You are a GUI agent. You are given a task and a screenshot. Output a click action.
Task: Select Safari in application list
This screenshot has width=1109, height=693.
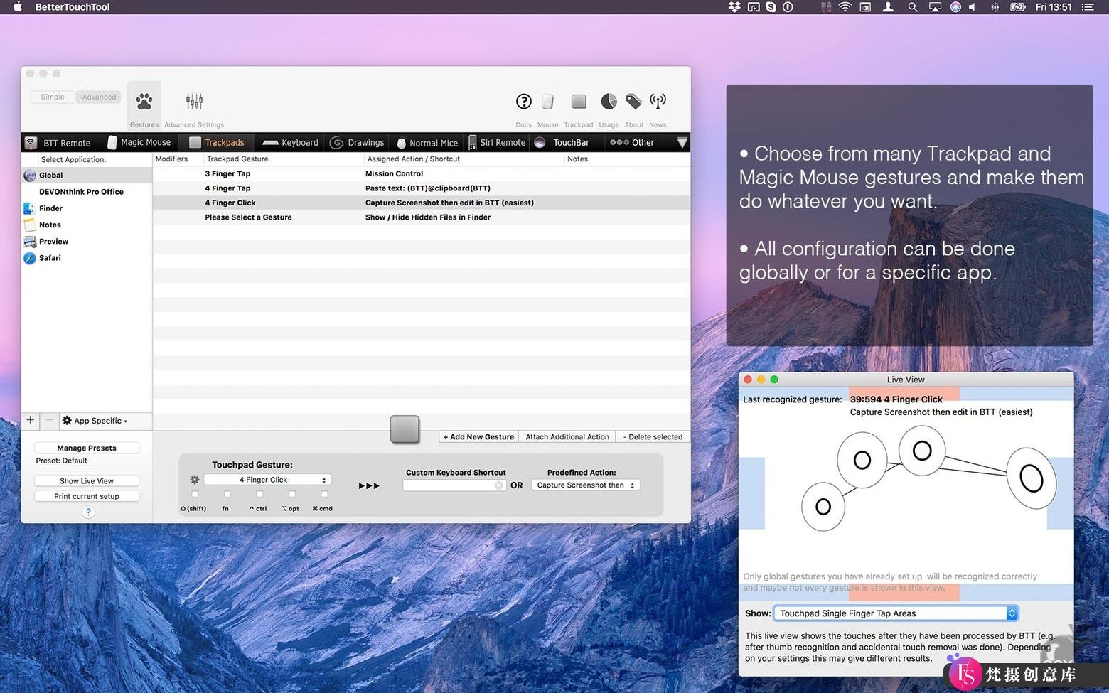pos(87,258)
